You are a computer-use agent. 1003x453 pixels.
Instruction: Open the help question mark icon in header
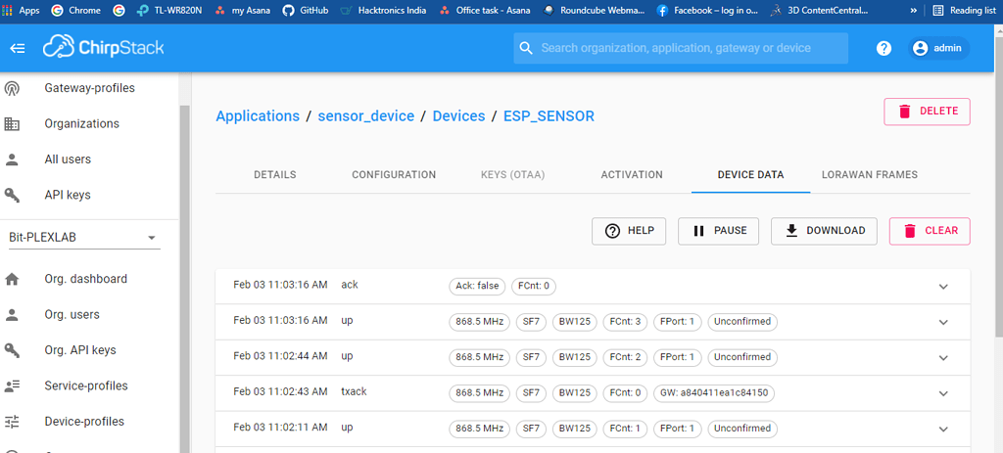[x=884, y=49]
